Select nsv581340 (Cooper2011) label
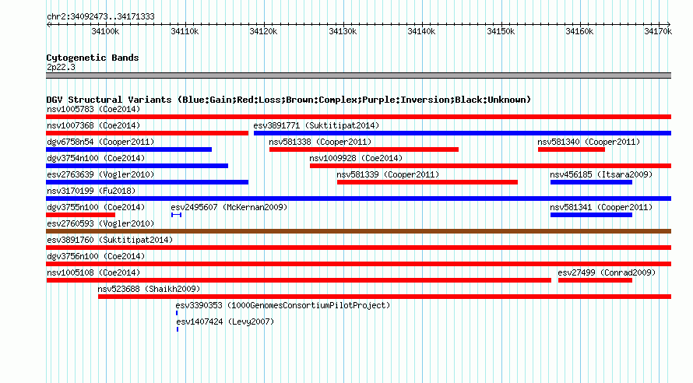 coord(589,142)
